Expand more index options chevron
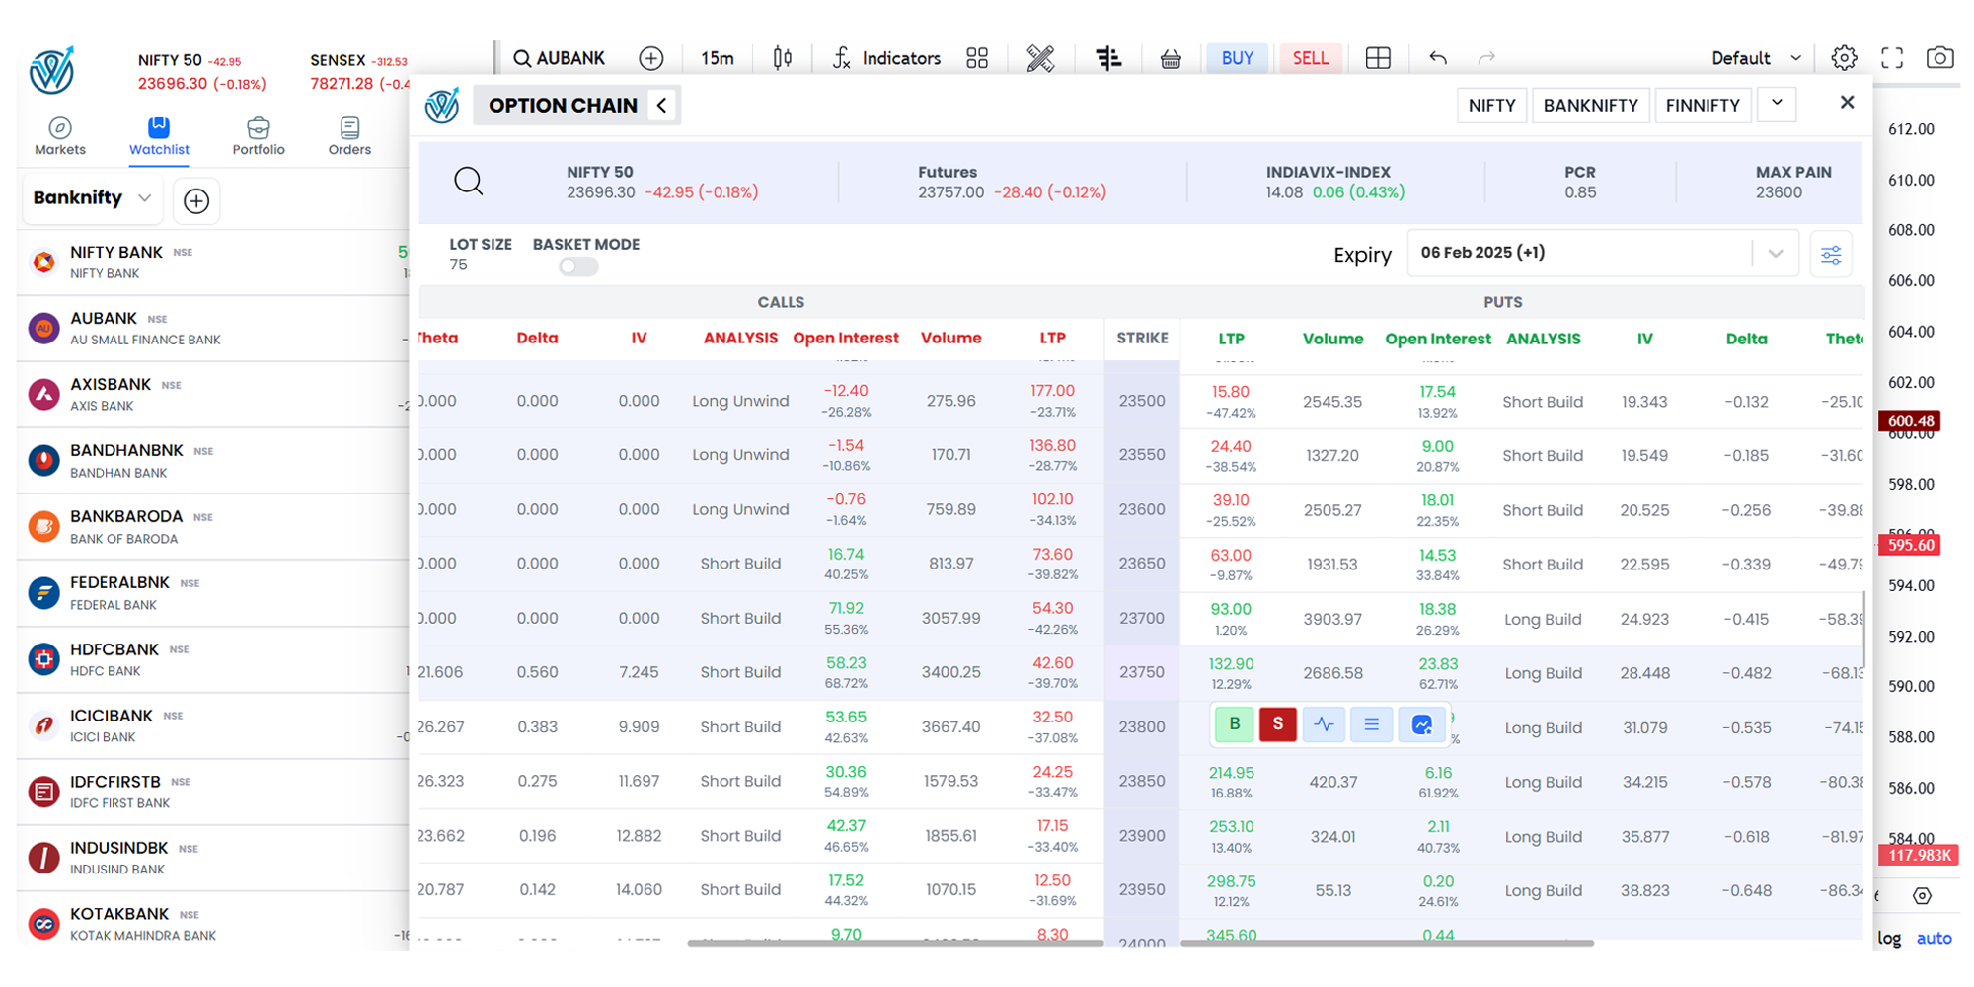The height and width of the screenshot is (987, 1974). click(1777, 103)
